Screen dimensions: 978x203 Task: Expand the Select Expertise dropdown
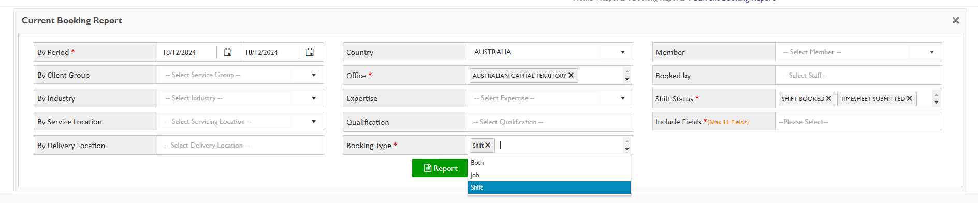tap(549, 98)
